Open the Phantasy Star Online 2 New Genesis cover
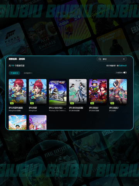139x186 pixels. (x=58, y=92)
